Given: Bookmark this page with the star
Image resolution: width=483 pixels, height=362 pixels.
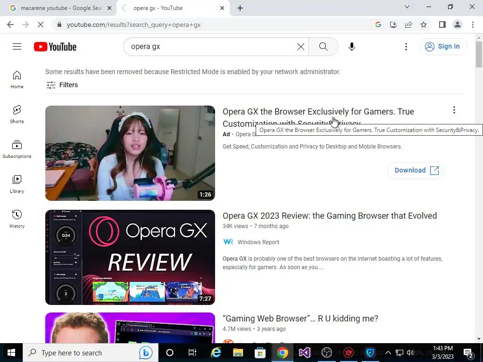Looking at the screenshot, I should tap(424, 25).
